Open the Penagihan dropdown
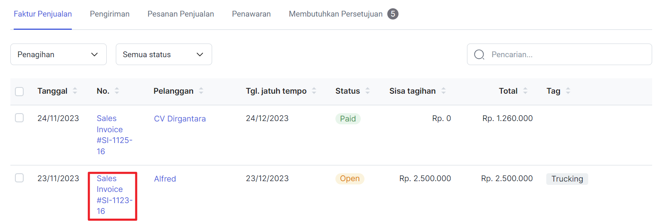Image resolution: width=665 pixels, height=223 pixels. tap(59, 54)
